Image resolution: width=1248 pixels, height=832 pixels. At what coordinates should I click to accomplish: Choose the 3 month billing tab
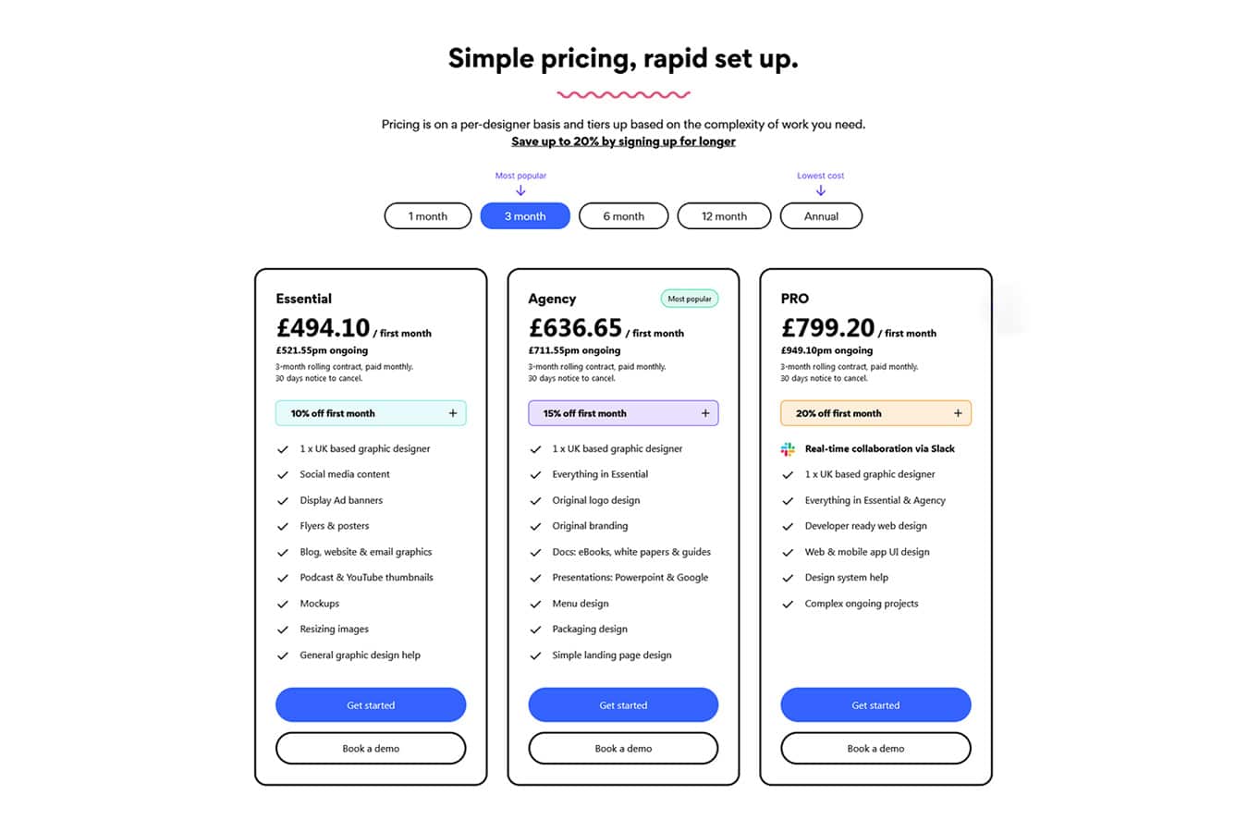click(x=525, y=216)
